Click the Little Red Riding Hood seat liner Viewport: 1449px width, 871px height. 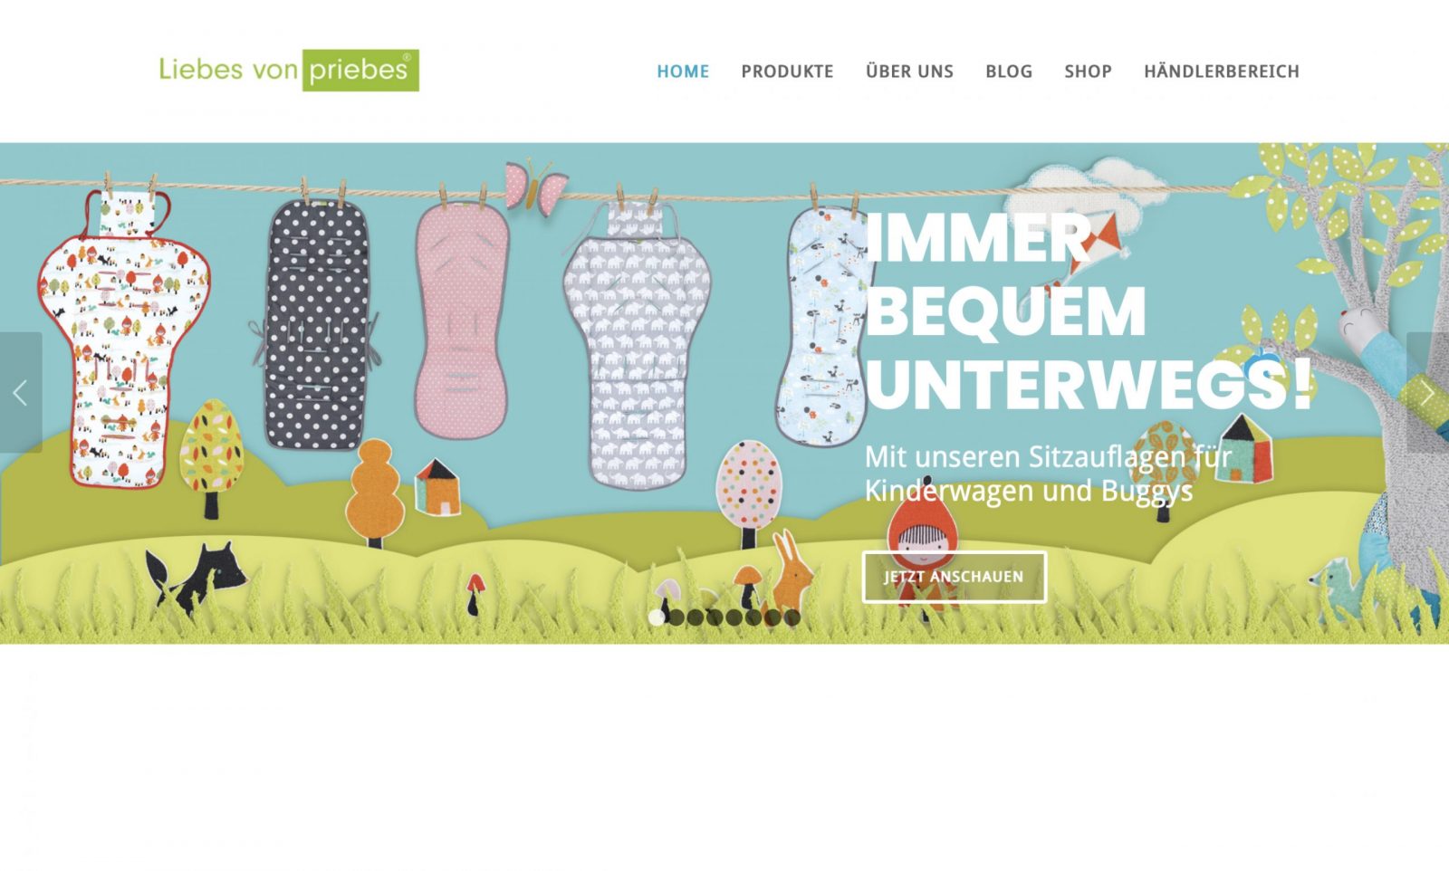tap(123, 340)
